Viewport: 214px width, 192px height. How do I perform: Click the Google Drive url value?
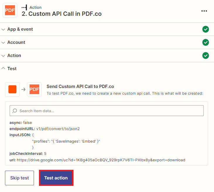101,160
